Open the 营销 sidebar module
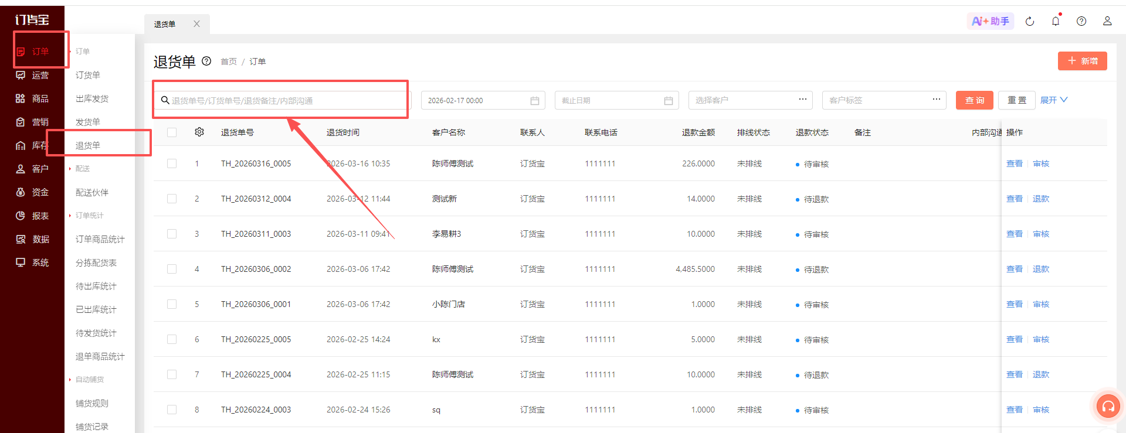1126x433 pixels. click(33, 122)
